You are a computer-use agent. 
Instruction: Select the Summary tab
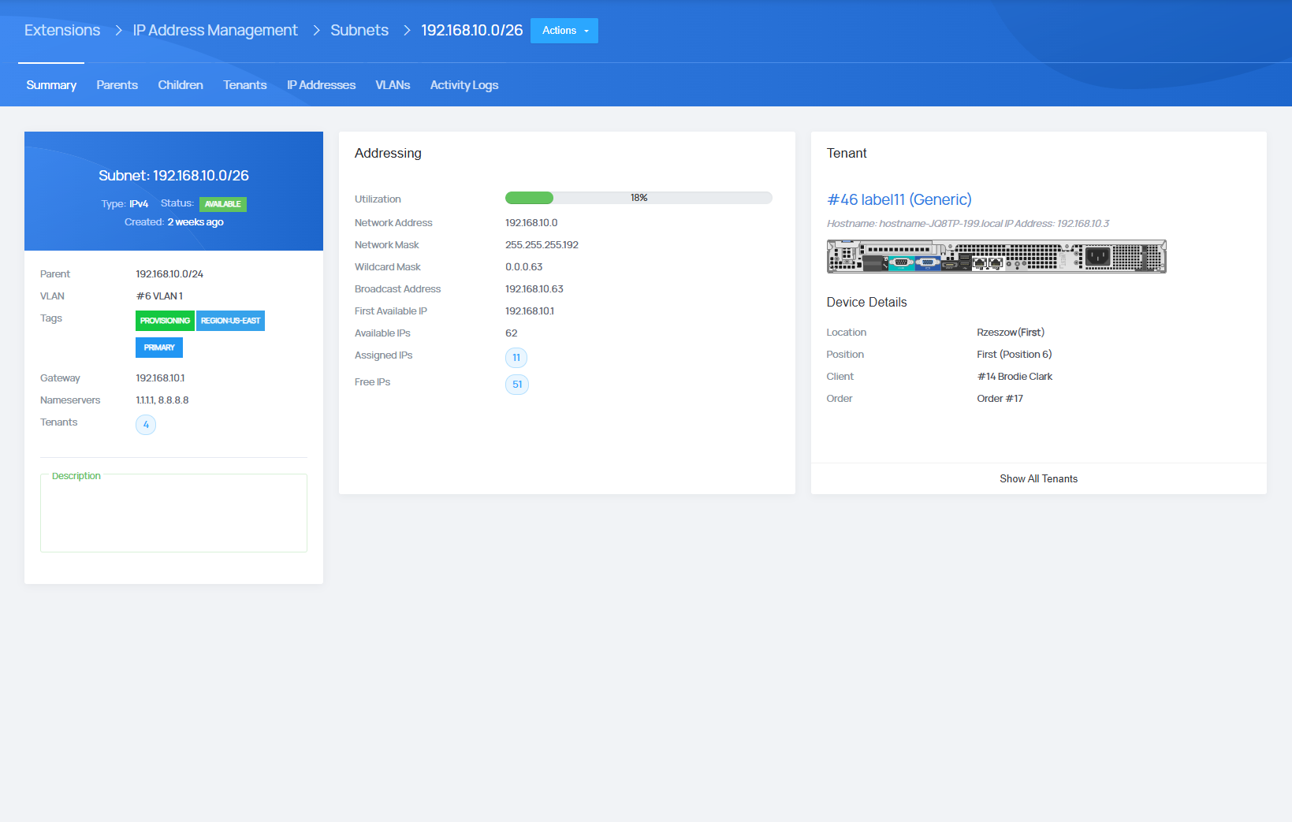coord(51,85)
